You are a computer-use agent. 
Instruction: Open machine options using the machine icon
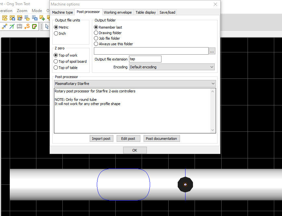(x=19, y=26)
